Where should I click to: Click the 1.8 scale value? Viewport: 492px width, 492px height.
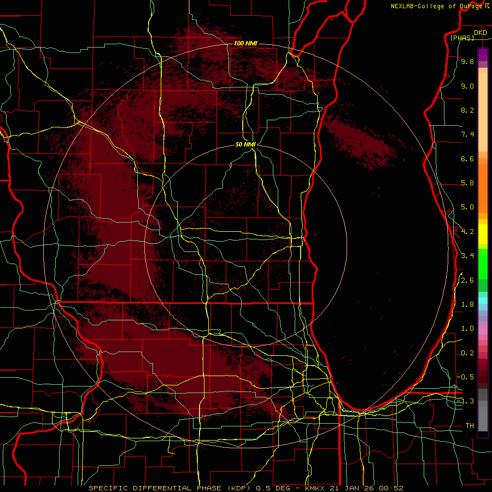point(467,304)
